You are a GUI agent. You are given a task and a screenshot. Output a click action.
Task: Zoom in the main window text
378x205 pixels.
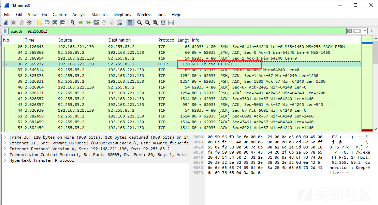click(139, 22)
